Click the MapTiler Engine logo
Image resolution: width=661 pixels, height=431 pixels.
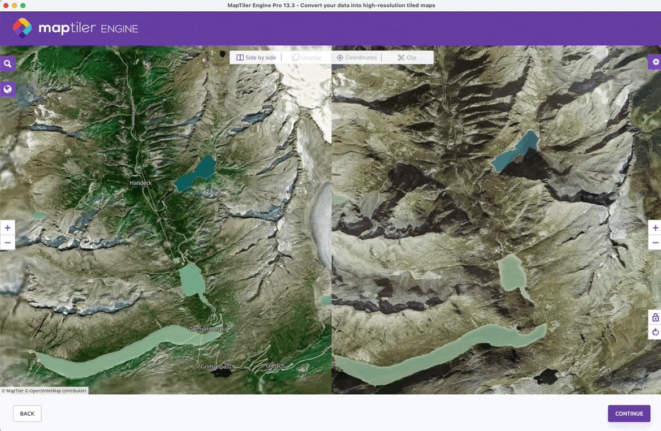coord(75,28)
